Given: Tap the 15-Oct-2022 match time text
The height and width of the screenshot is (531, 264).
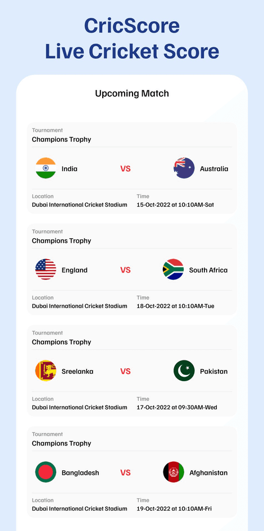Looking at the screenshot, I should pyautogui.click(x=175, y=205).
